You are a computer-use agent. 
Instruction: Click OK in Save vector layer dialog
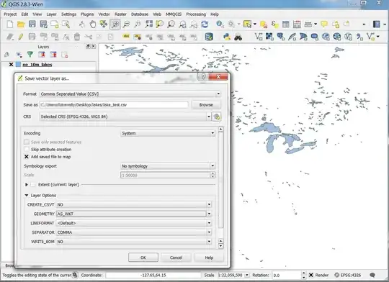(x=143, y=258)
